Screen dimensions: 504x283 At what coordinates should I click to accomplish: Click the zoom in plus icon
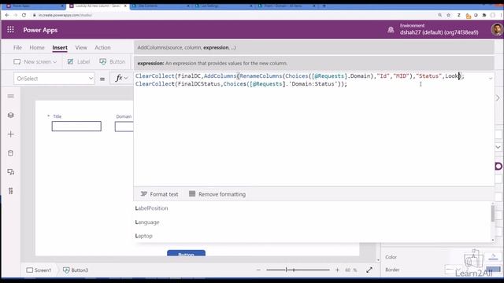coord(337,270)
